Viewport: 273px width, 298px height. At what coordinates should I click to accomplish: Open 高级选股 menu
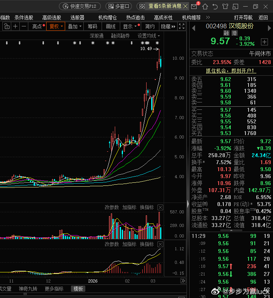[x=52, y=18]
